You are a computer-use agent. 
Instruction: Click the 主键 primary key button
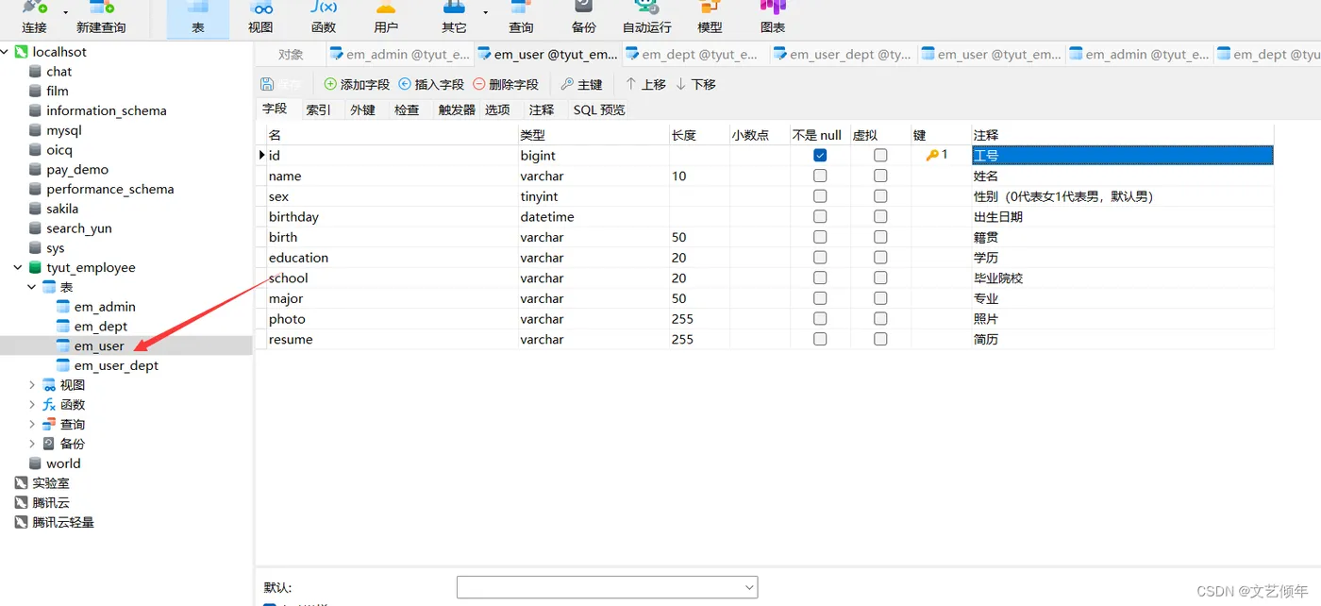581,84
